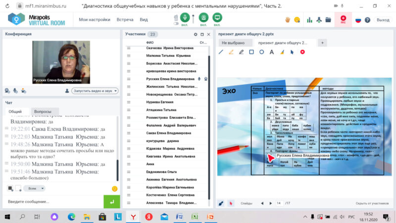
Task: Open the emoji status icon in header
Action: 297,20
